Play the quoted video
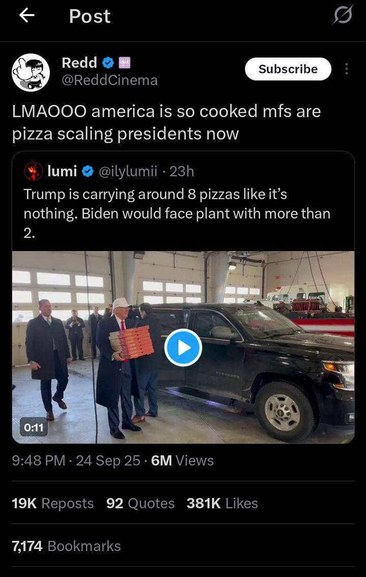 [183, 347]
